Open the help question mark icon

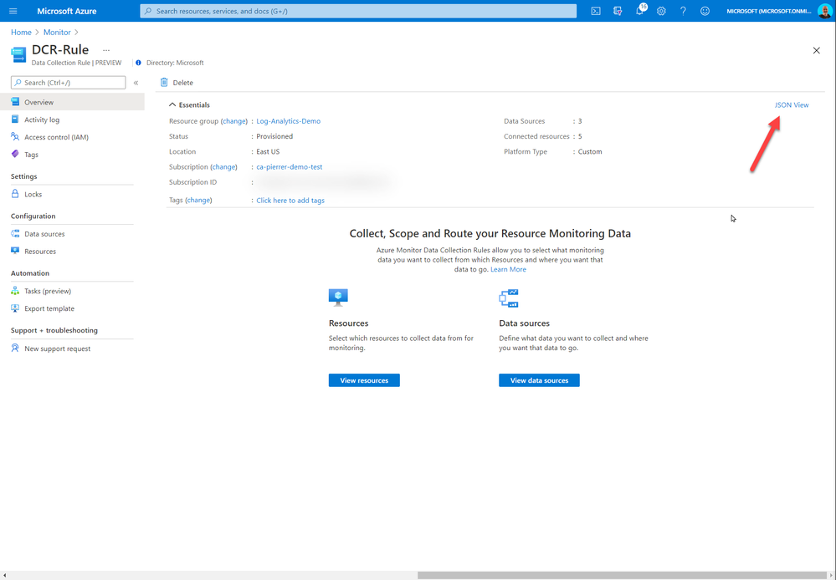pos(683,11)
